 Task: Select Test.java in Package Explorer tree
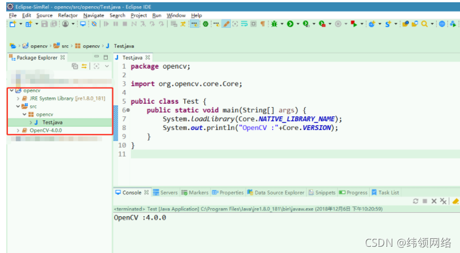52,123
